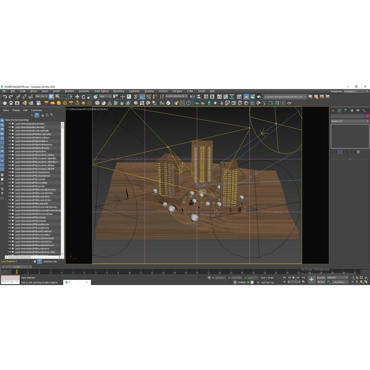Viewport: 370px width, 370px height.
Task: Open Select by Name tool
Action: pyautogui.click(x=57, y=97)
